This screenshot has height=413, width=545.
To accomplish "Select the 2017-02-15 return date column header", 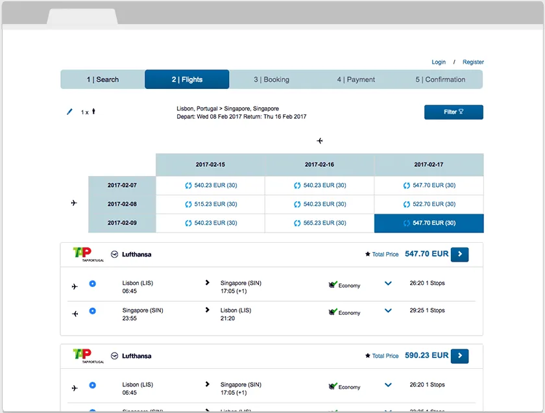I will pos(210,164).
